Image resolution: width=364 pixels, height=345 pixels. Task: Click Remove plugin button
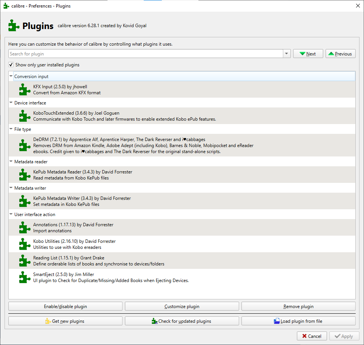click(298, 306)
